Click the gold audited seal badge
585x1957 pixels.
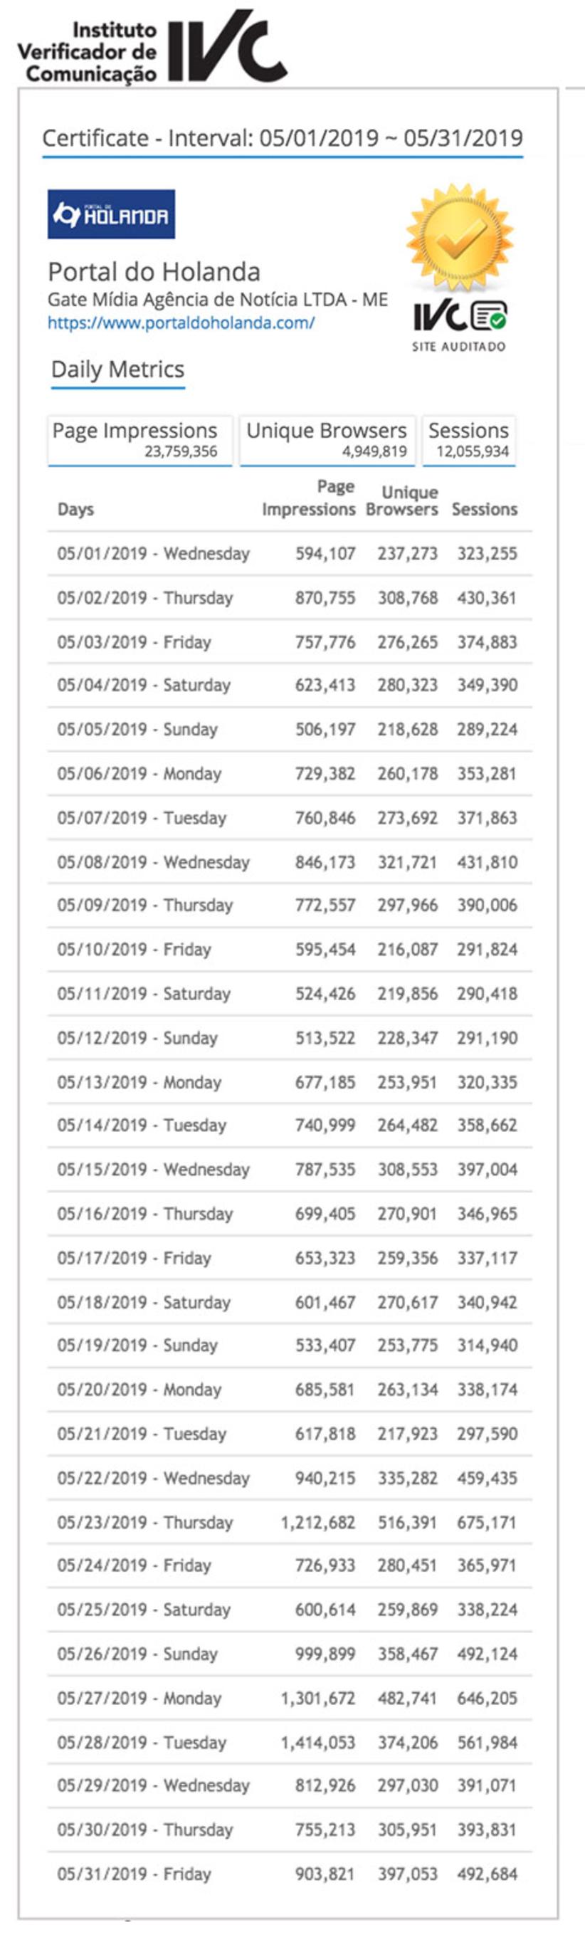[x=459, y=237]
